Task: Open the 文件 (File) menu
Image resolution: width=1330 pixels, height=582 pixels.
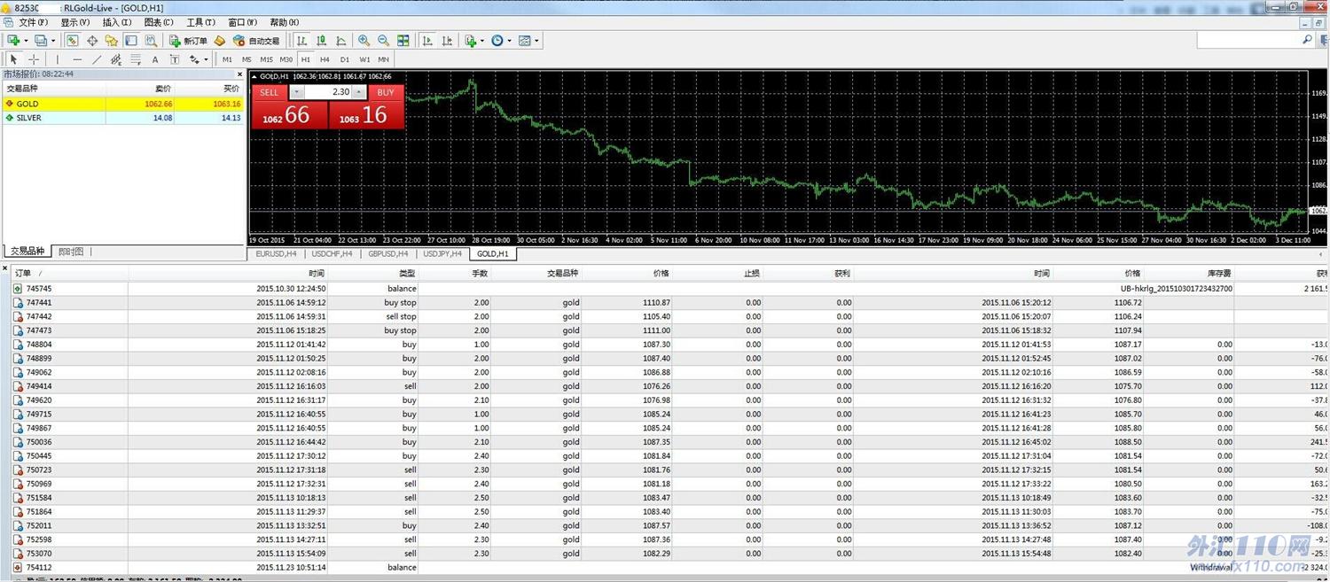Action: coord(33,22)
